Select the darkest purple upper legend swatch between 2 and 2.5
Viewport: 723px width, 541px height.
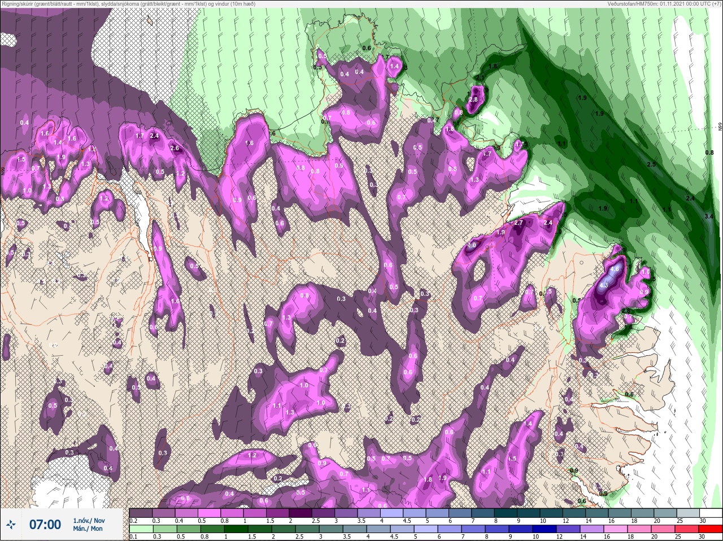(x=300, y=513)
